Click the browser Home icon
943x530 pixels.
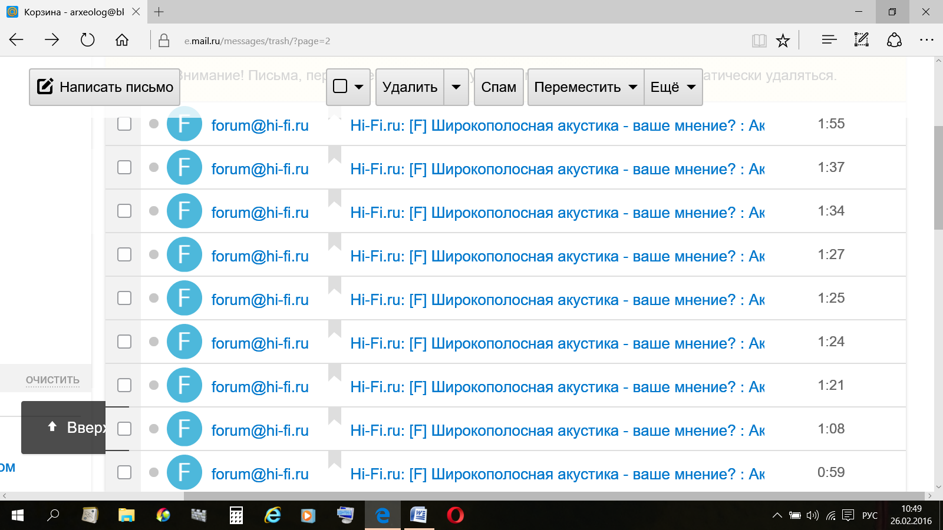pyautogui.click(x=122, y=40)
